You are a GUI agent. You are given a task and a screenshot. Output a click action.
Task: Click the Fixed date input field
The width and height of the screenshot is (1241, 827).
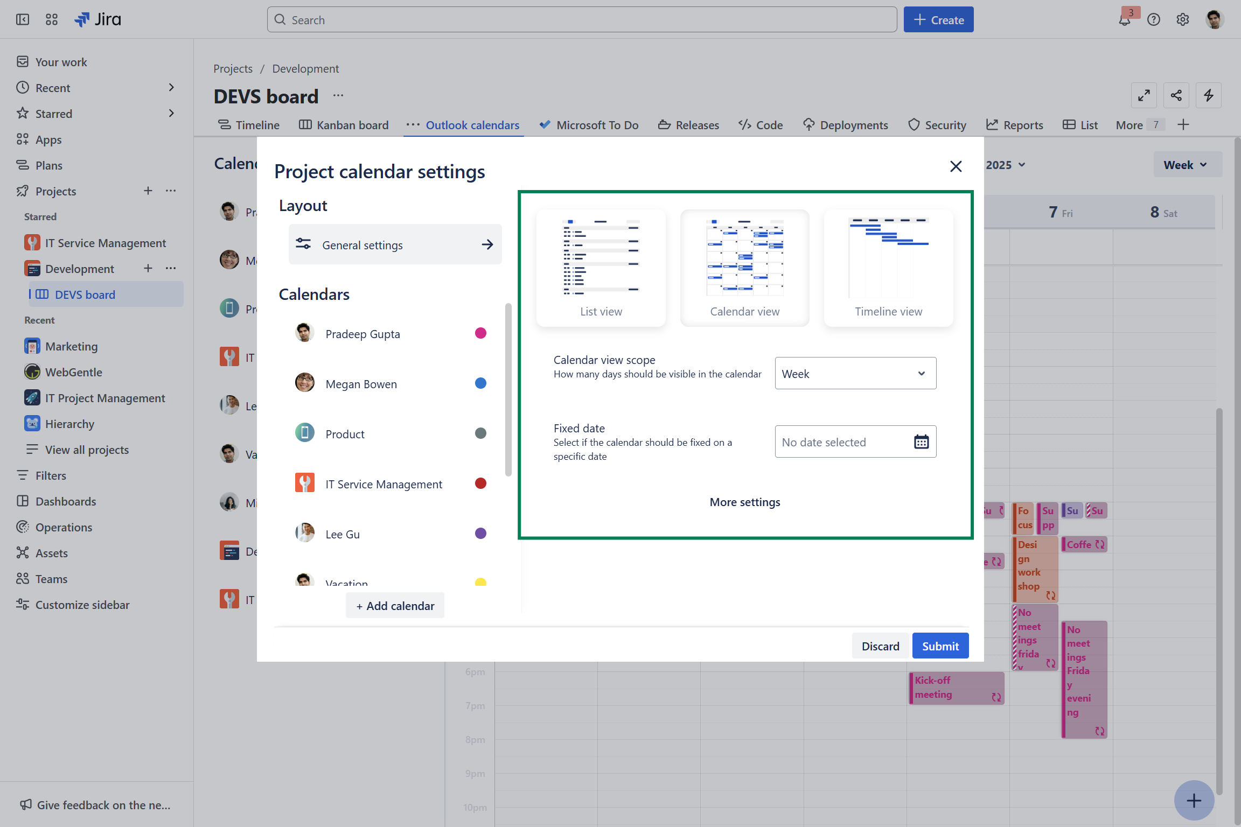tap(841, 442)
